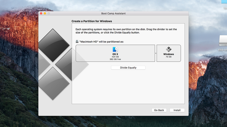Click the 'OS X' partition label
The width and height of the screenshot is (227, 127).
[115, 54]
